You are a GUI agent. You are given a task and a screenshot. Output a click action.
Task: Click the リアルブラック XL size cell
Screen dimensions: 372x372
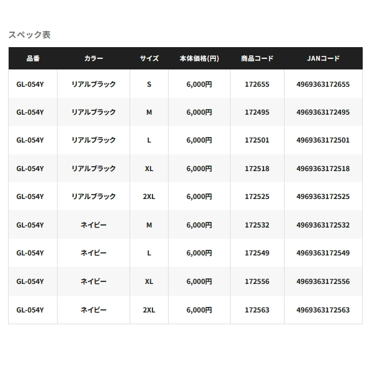[x=149, y=169]
